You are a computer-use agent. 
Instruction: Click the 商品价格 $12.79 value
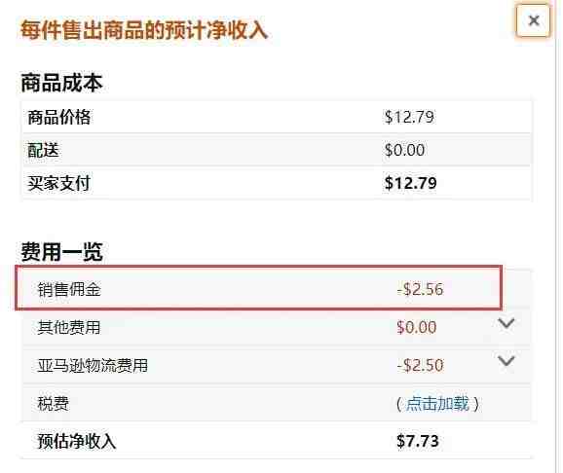[409, 117]
